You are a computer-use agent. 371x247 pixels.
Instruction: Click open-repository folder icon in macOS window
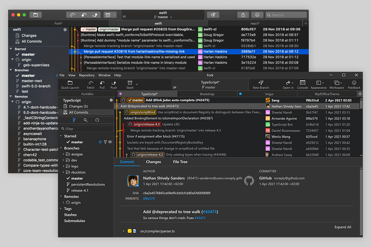[36, 15]
